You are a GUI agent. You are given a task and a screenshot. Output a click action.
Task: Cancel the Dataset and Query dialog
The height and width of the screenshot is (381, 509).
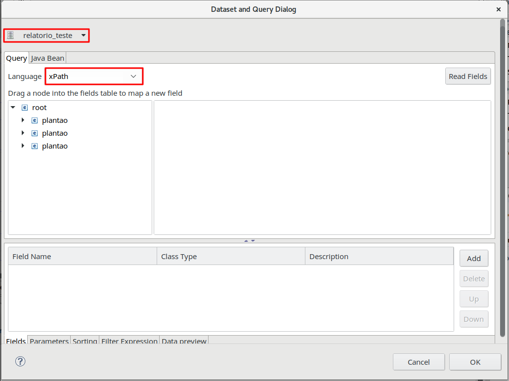tap(419, 362)
